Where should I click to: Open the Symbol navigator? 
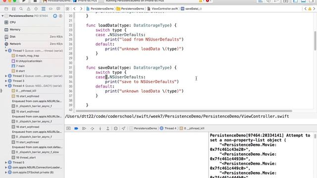(13, 9)
